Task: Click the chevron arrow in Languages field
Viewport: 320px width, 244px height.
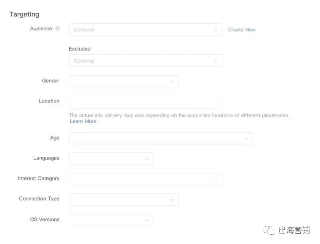Action: (x=147, y=159)
